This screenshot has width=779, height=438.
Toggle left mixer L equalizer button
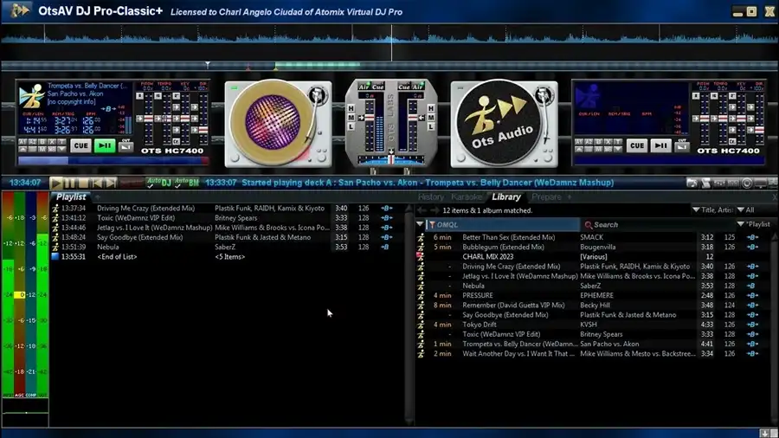pos(351,126)
